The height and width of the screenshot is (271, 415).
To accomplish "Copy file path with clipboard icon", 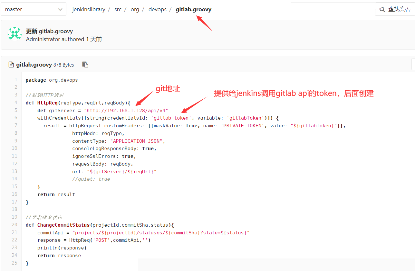I will [85, 65].
